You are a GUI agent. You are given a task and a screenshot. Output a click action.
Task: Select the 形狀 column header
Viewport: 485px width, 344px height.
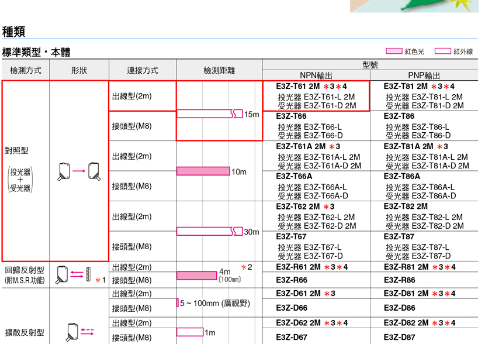79,70
